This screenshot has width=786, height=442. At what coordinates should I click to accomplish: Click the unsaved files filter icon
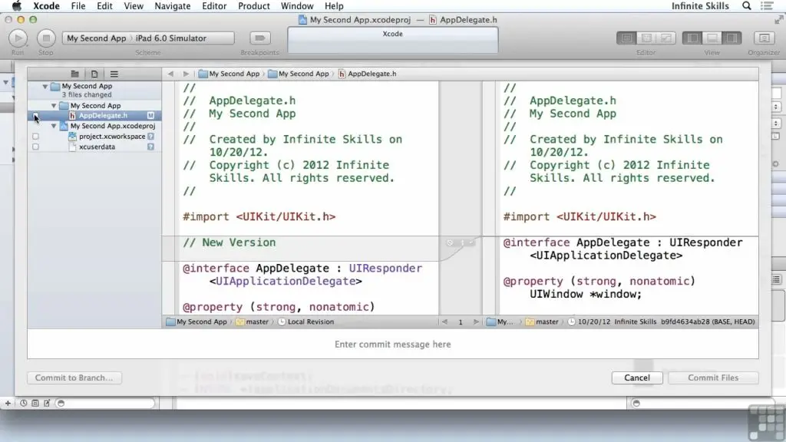coord(47,403)
